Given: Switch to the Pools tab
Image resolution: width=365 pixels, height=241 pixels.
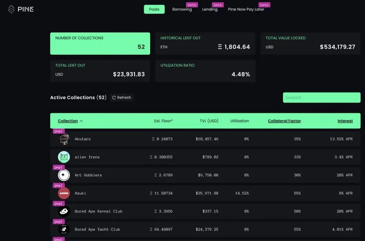Looking at the screenshot, I should 154,9.
